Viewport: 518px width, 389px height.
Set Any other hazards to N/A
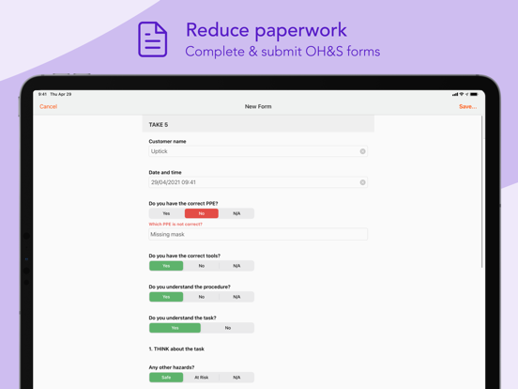pyautogui.click(x=236, y=378)
